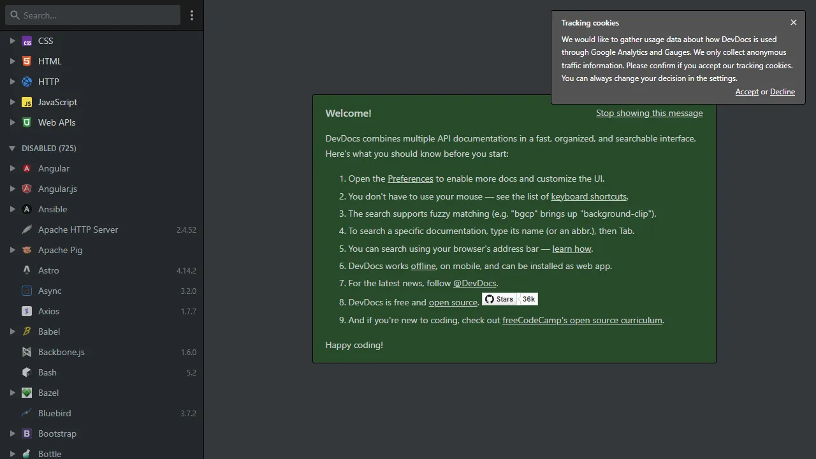Select the Async docs entry
The image size is (816, 459).
tap(102, 291)
